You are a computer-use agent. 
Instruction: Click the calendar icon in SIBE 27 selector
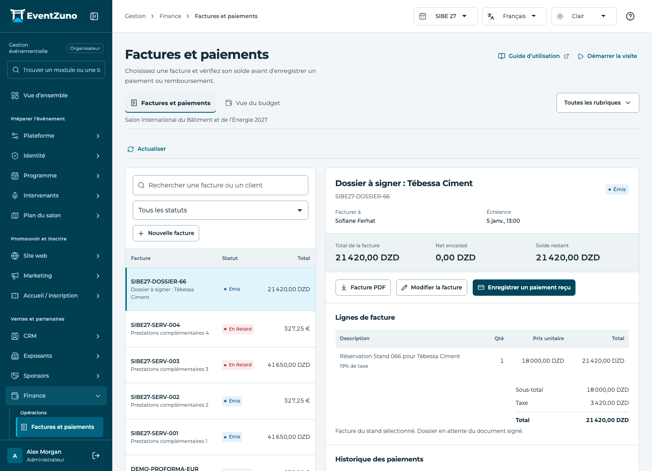coord(422,16)
